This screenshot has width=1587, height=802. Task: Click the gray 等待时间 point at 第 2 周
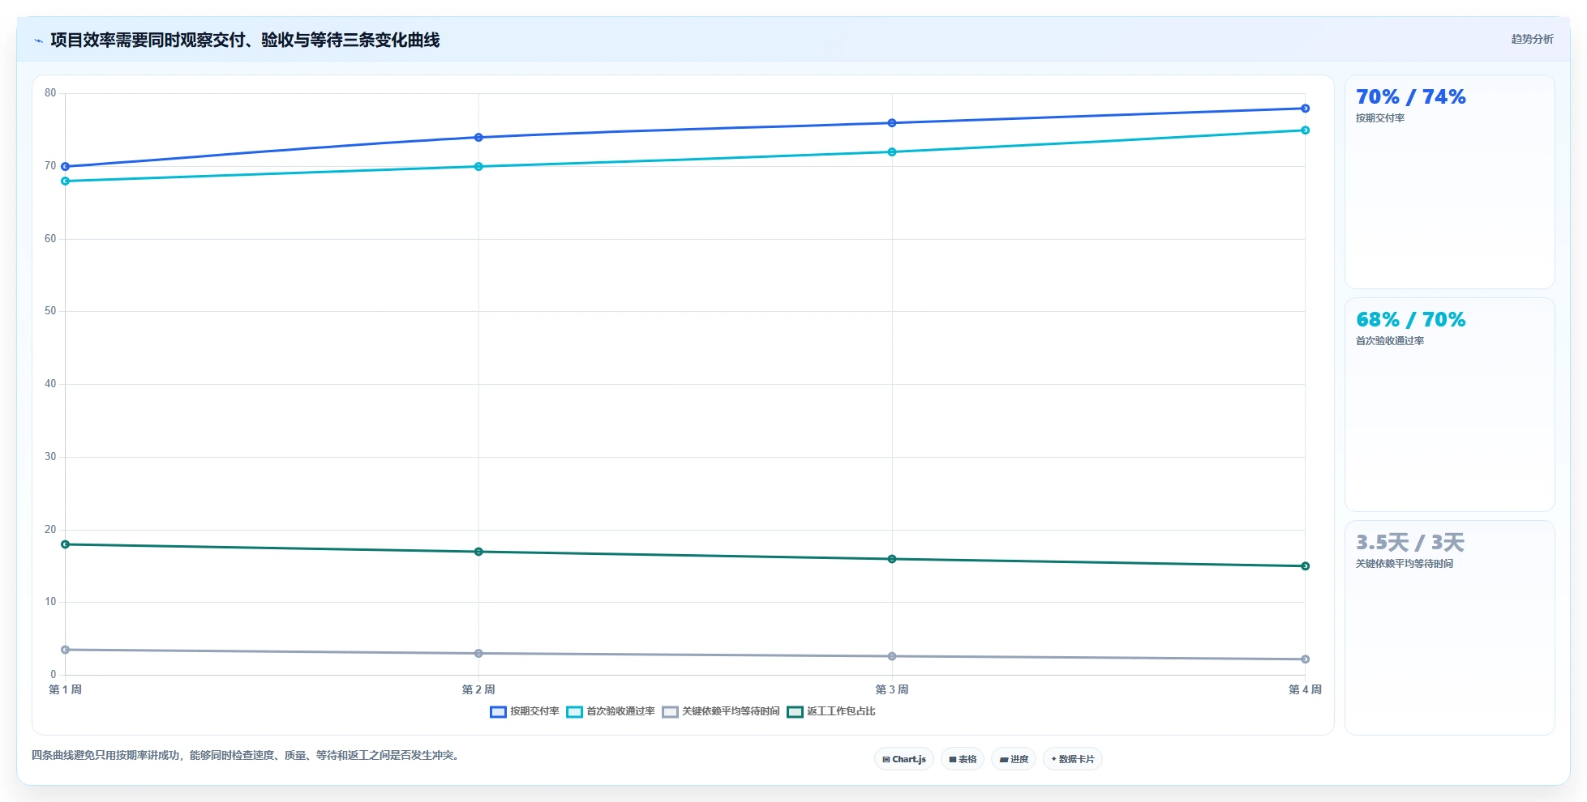point(478,654)
